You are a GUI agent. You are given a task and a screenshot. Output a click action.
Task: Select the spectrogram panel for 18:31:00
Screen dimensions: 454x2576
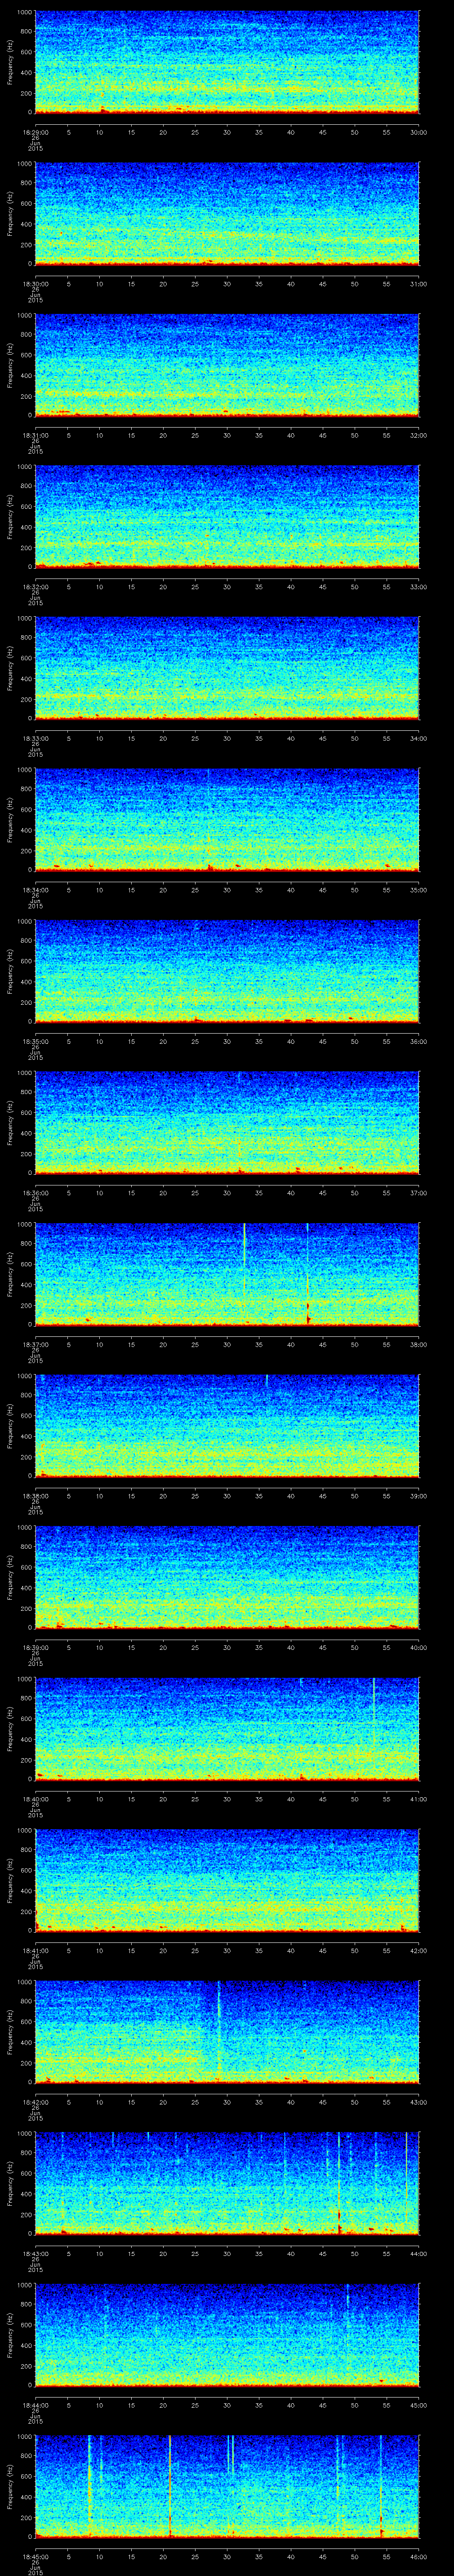point(227,365)
